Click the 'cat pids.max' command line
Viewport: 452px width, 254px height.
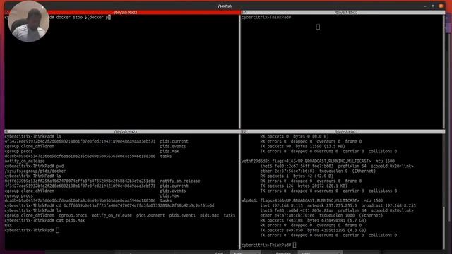[44, 220]
